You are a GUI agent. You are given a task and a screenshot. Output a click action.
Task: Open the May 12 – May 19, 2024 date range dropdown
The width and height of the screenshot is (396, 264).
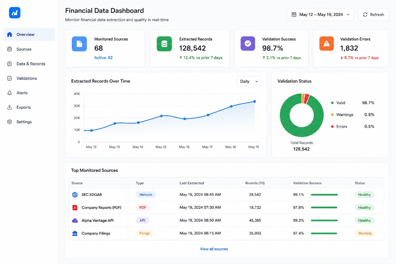point(320,14)
